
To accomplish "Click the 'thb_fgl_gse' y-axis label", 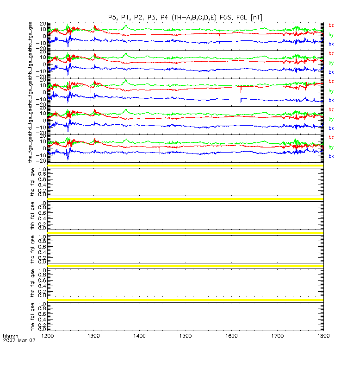I will 32,216.
